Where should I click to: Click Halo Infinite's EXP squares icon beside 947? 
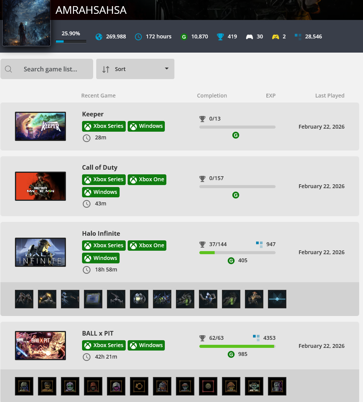coord(260,245)
